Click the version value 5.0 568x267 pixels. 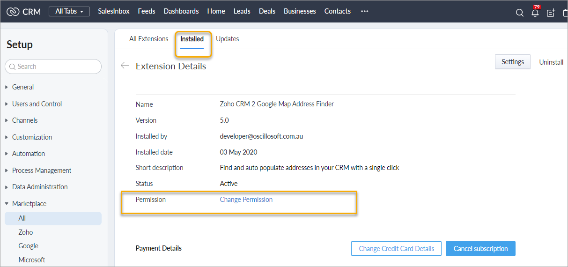224,120
